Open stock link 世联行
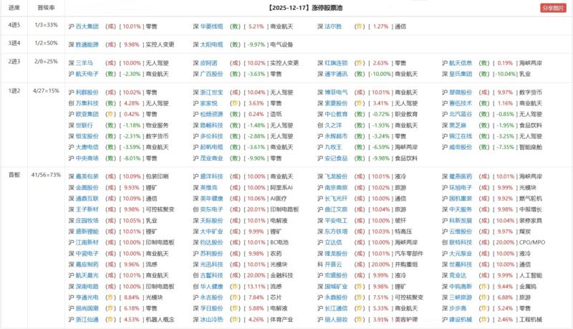Viewport: 573px width, 329px height. (85, 125)
